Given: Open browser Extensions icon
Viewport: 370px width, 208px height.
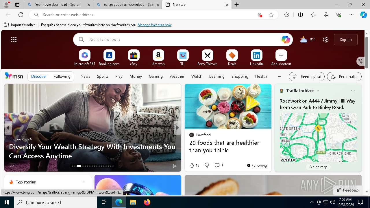Looking at the screenshot, I should point(286,15).
